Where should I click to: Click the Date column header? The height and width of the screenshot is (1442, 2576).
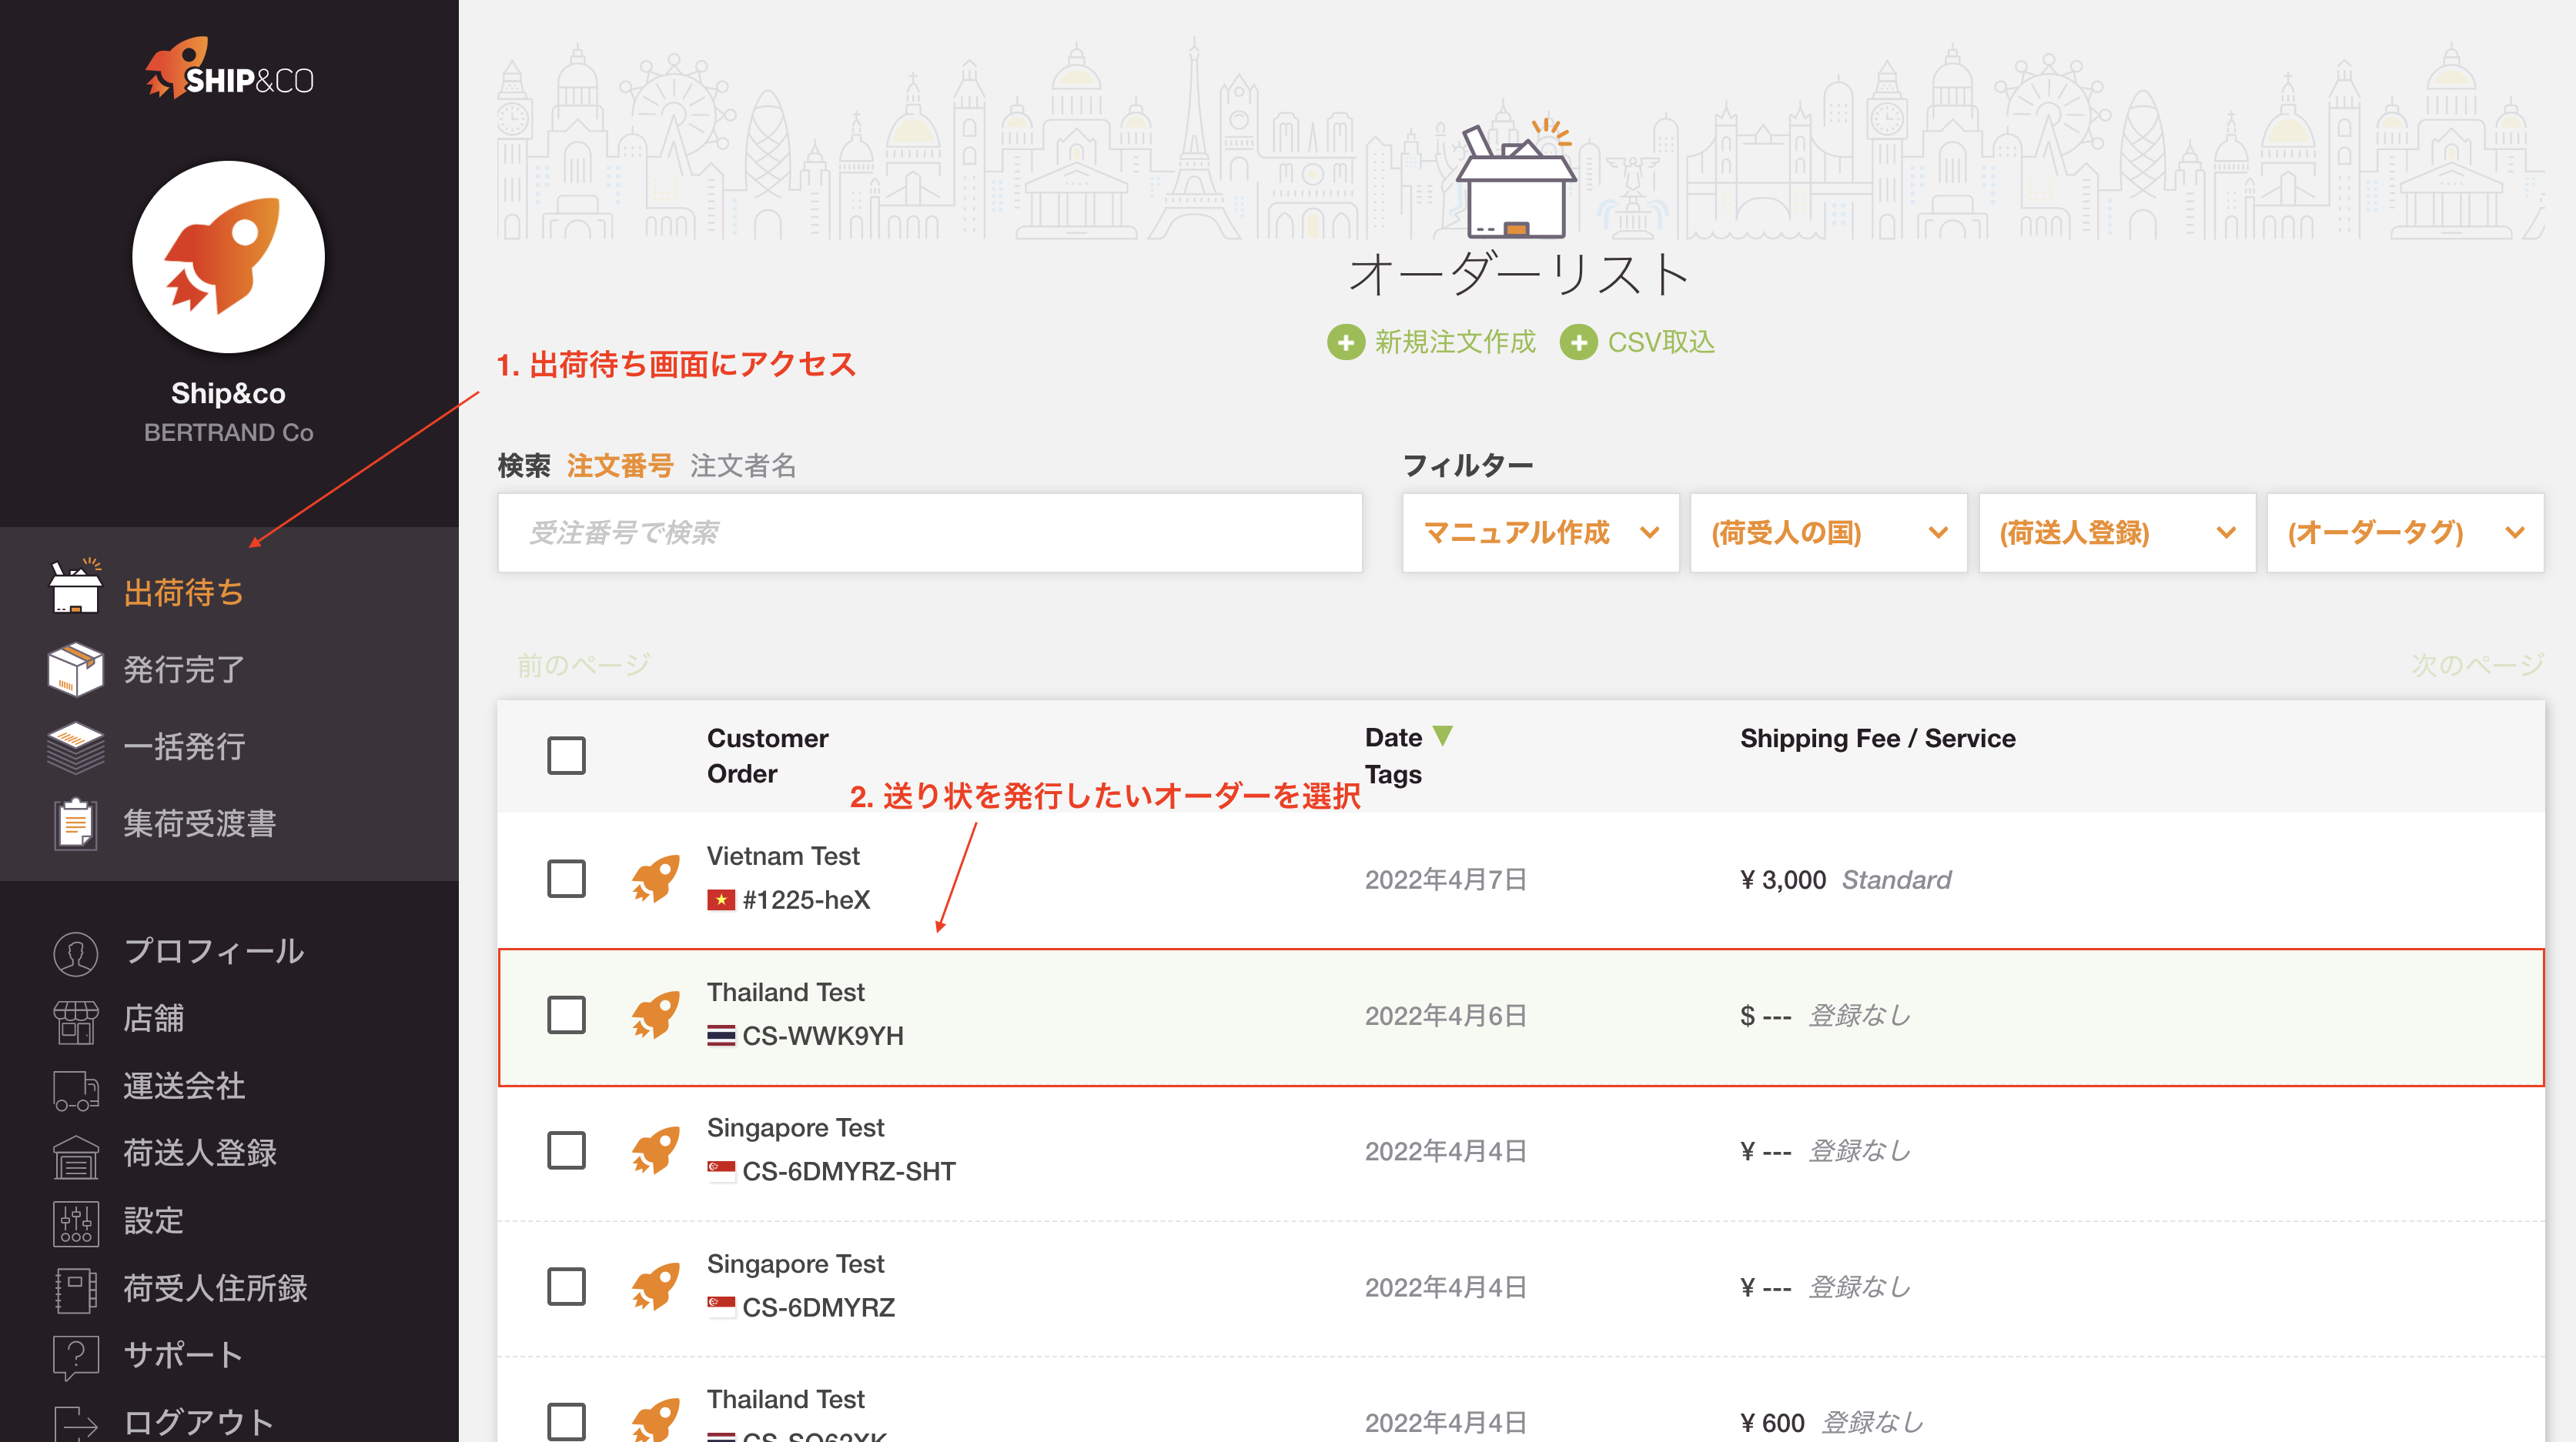coord(1393,737)
